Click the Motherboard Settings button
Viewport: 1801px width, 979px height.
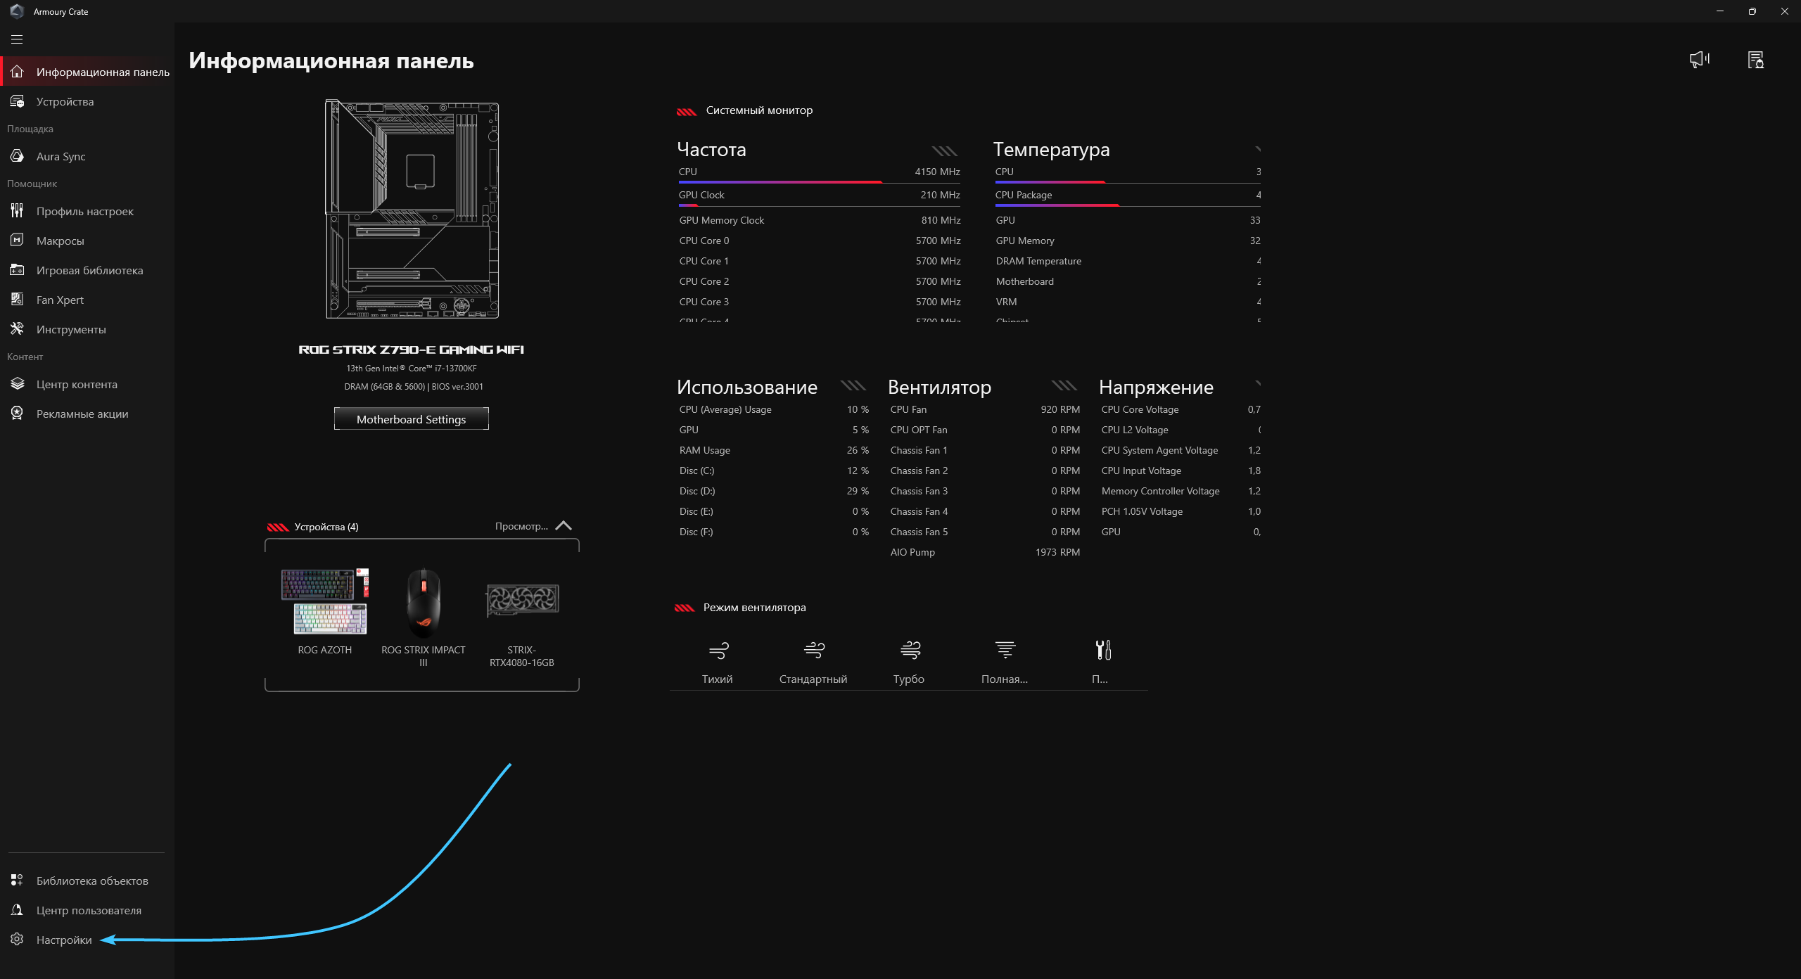pyautogui.click(x=411, y=419)
